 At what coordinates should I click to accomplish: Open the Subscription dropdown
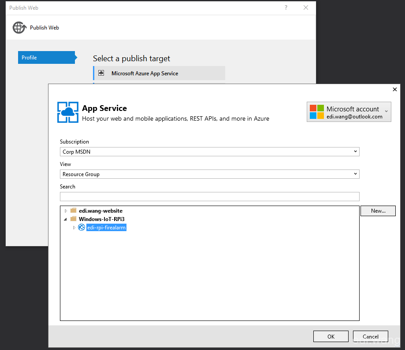coord(355,151)
